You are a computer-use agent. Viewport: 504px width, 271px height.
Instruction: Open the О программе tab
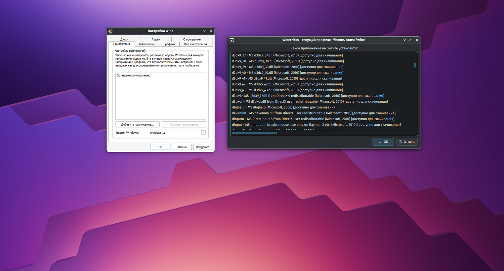tap(192, 39)
